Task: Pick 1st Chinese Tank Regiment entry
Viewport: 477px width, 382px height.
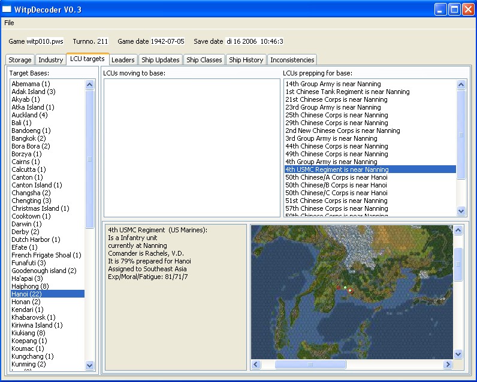Action: 348,92
